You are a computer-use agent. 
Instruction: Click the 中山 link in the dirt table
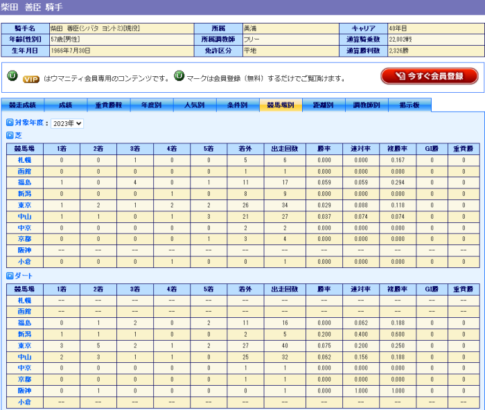point(24,357)
